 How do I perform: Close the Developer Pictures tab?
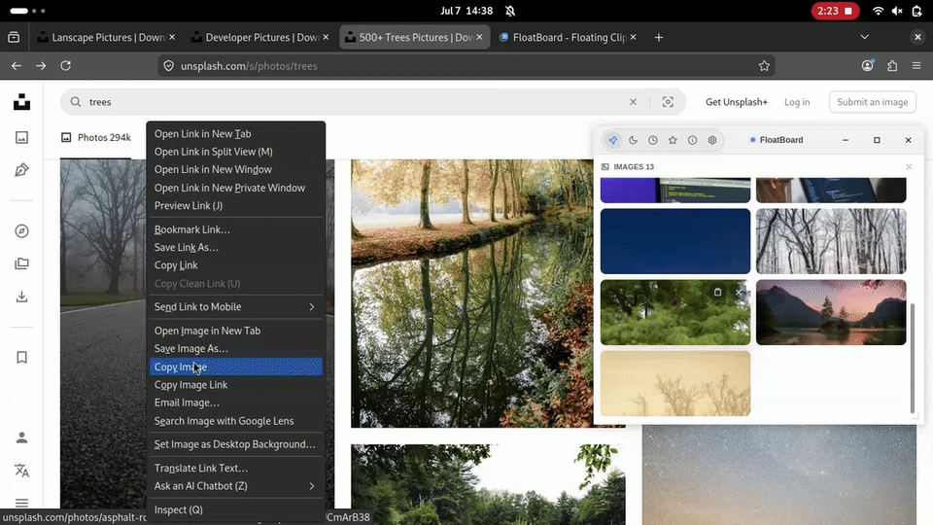(326, 37)
